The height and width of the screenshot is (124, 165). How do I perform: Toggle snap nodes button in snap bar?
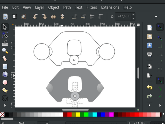pyautogui.click(x=159, y=37)
